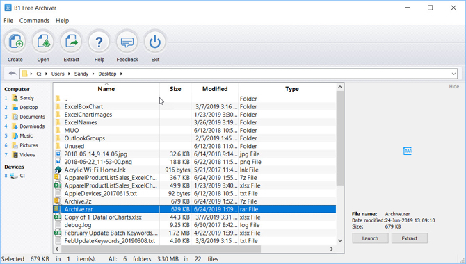Select the Desktop icon in sidebar
The image size is (466, 264).
click(x=15, y=108)
